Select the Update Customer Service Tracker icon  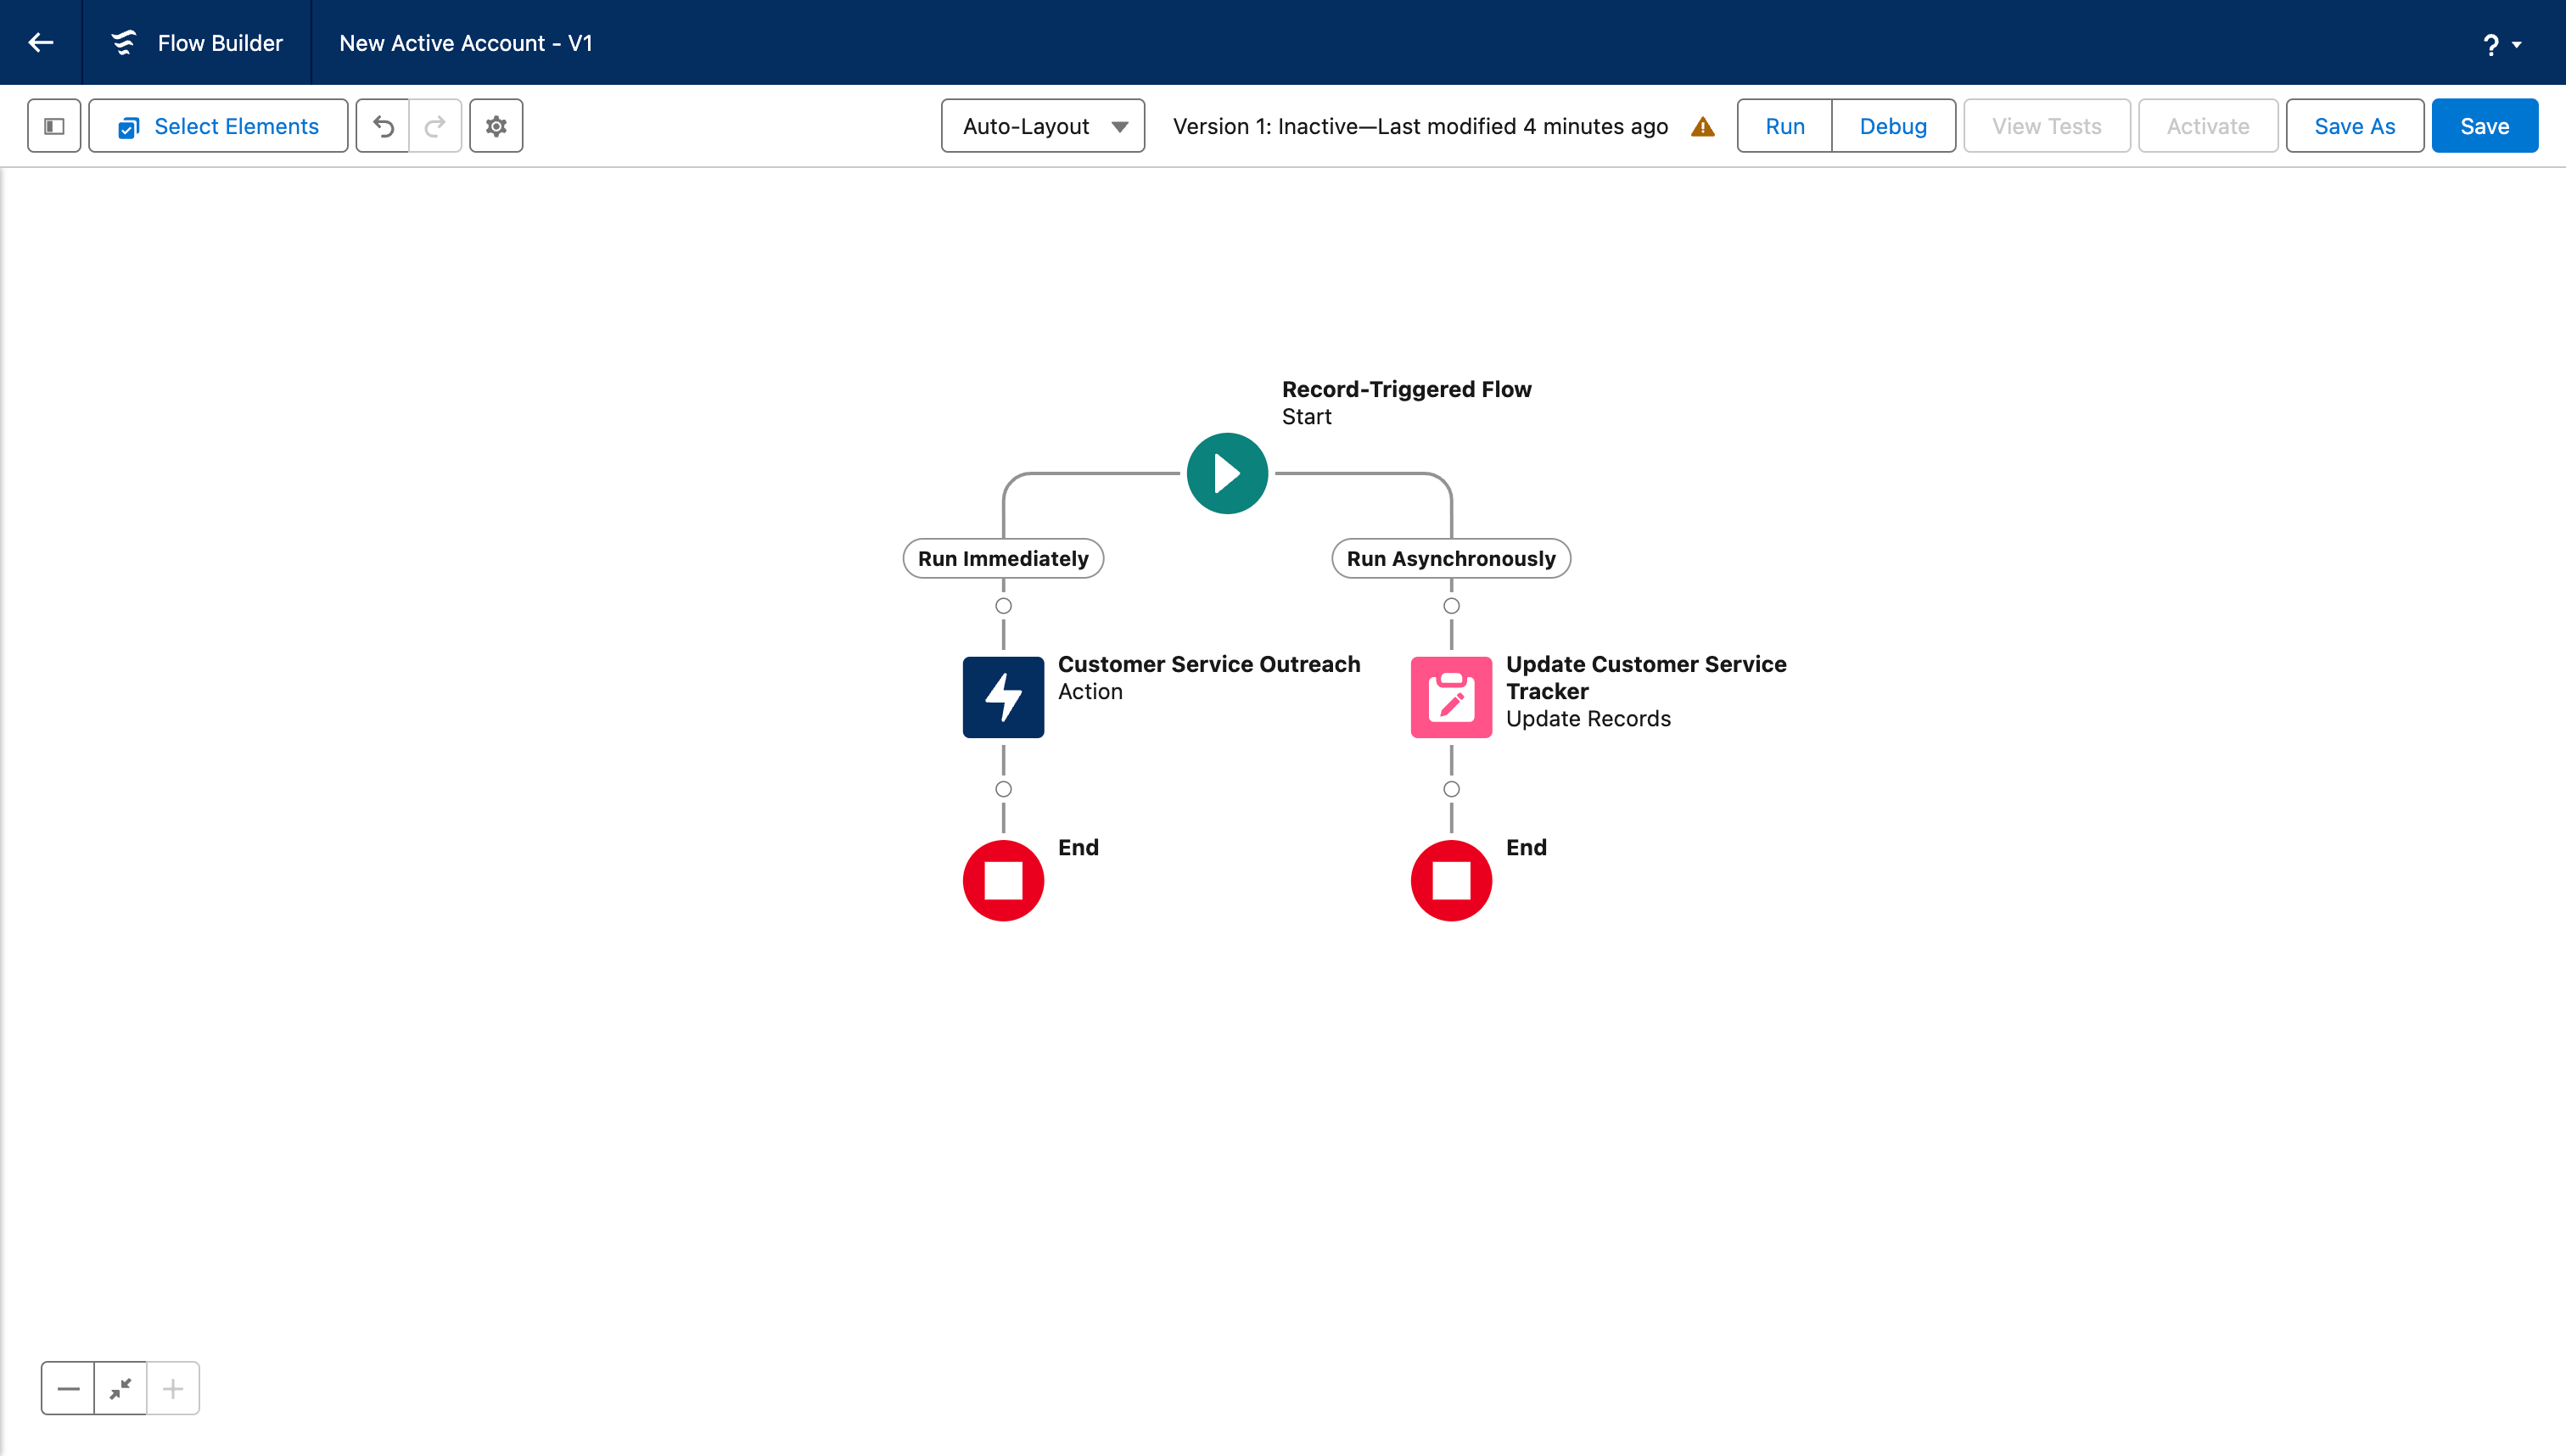pos(1451,697)
